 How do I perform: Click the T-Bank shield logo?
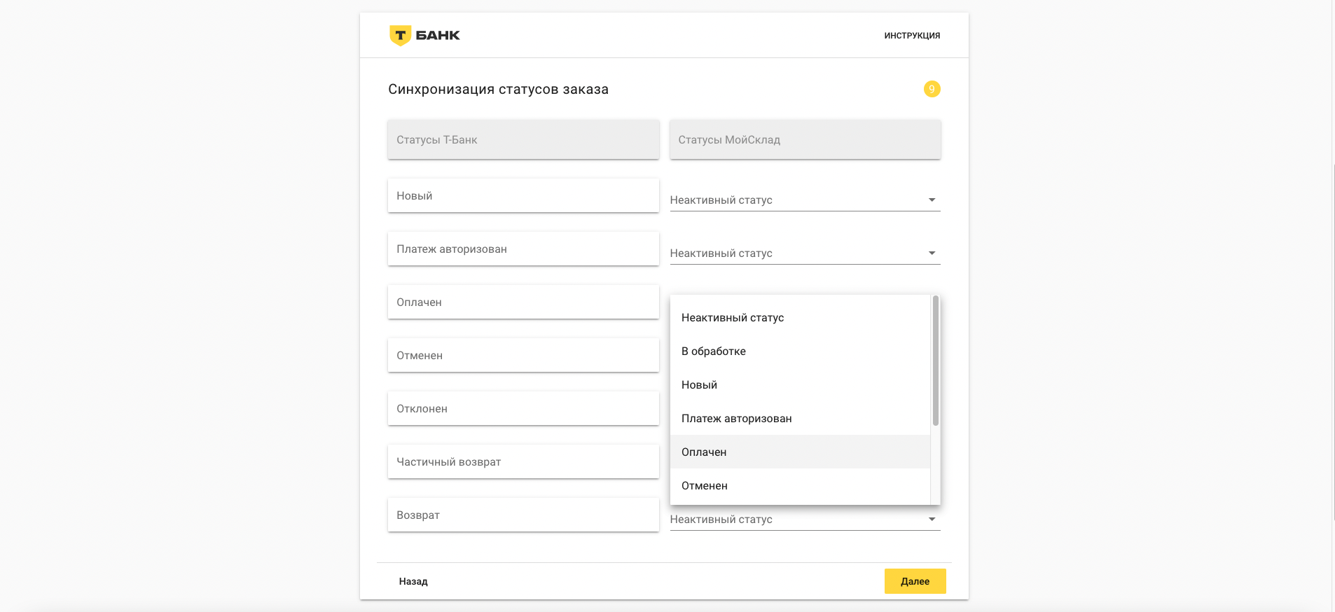[x=400, y=35]
